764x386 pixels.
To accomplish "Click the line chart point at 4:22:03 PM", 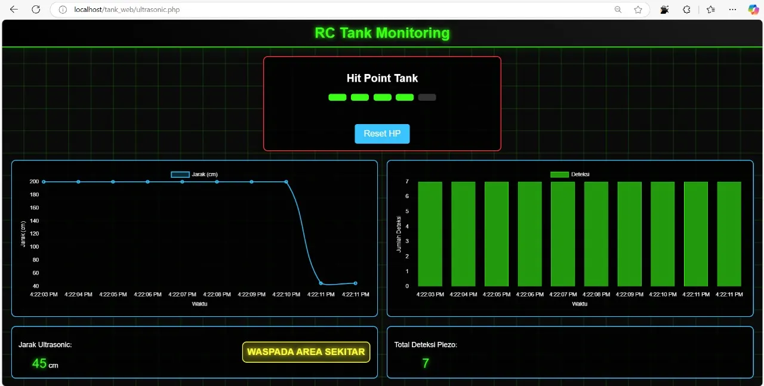I will [44, 181].
